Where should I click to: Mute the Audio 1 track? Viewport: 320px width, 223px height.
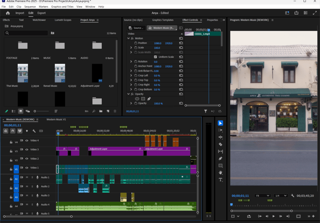tap(27, 177)
